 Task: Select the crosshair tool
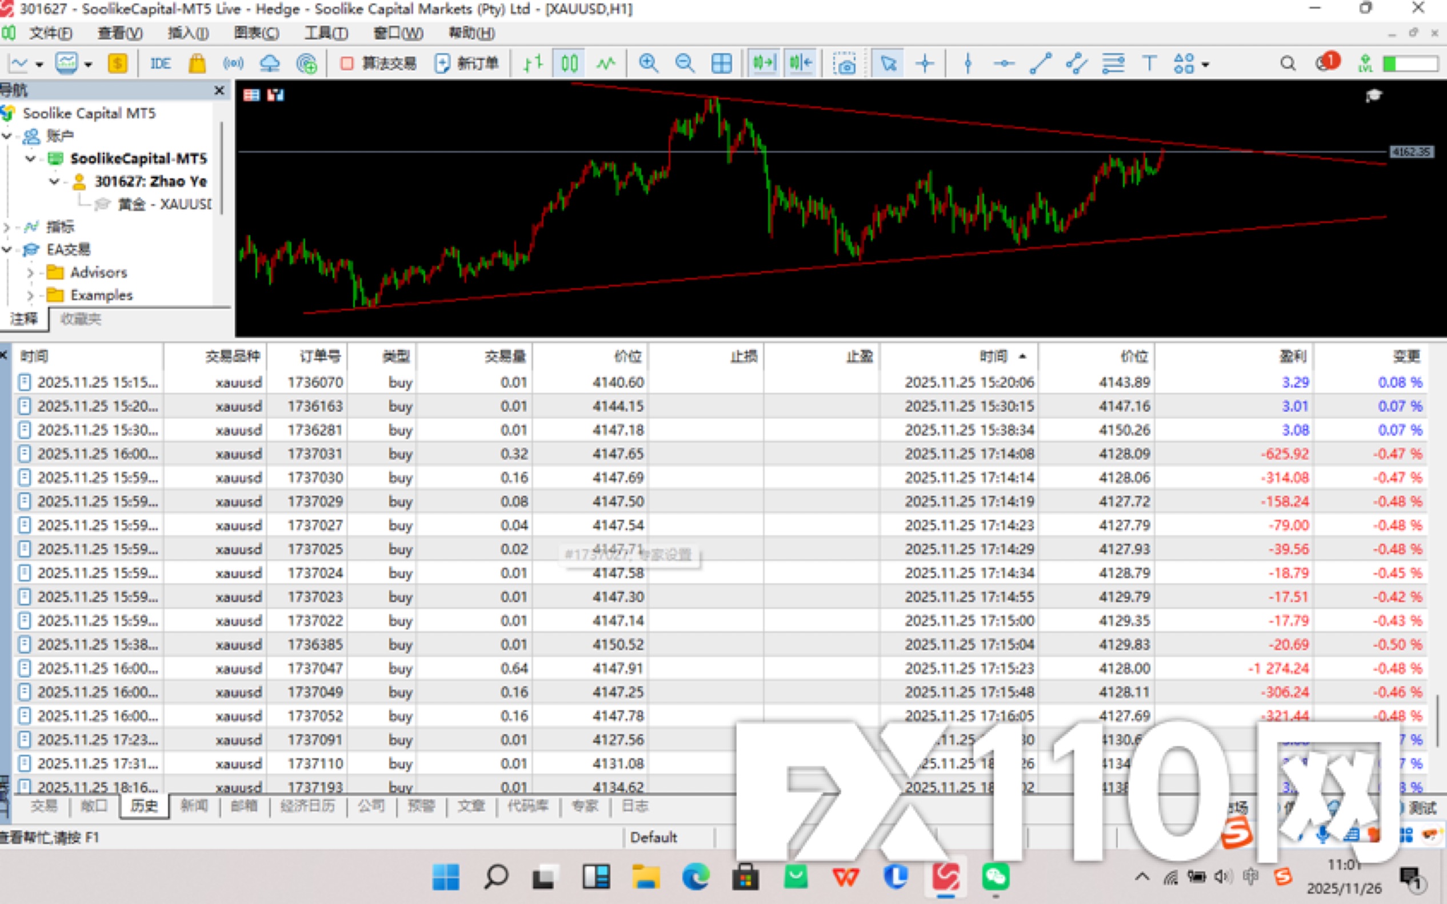(x=924, y=63)
